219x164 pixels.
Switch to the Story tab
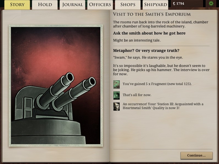tap(17, 5)
